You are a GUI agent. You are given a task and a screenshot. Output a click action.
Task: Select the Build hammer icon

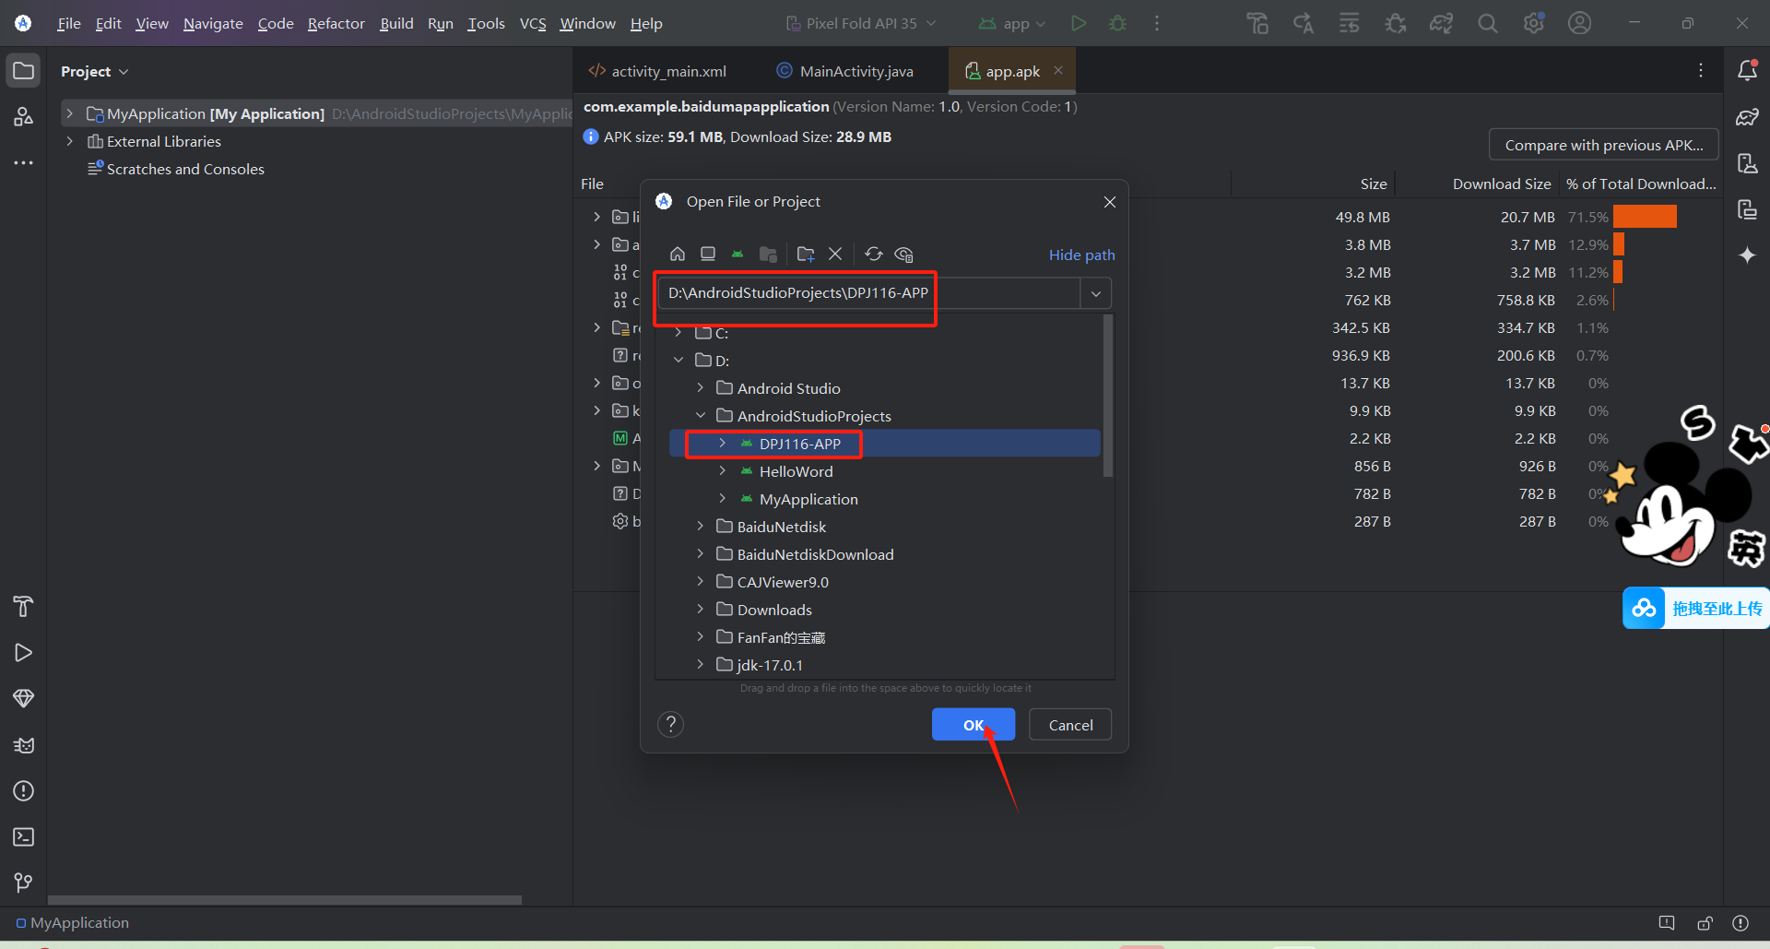(x=1257, y=23)
